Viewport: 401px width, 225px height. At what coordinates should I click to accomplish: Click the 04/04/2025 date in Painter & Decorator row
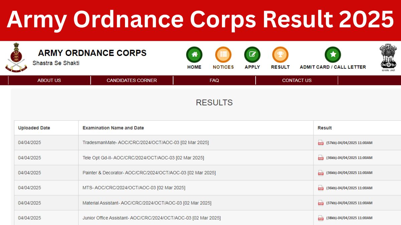coord(29,173)
